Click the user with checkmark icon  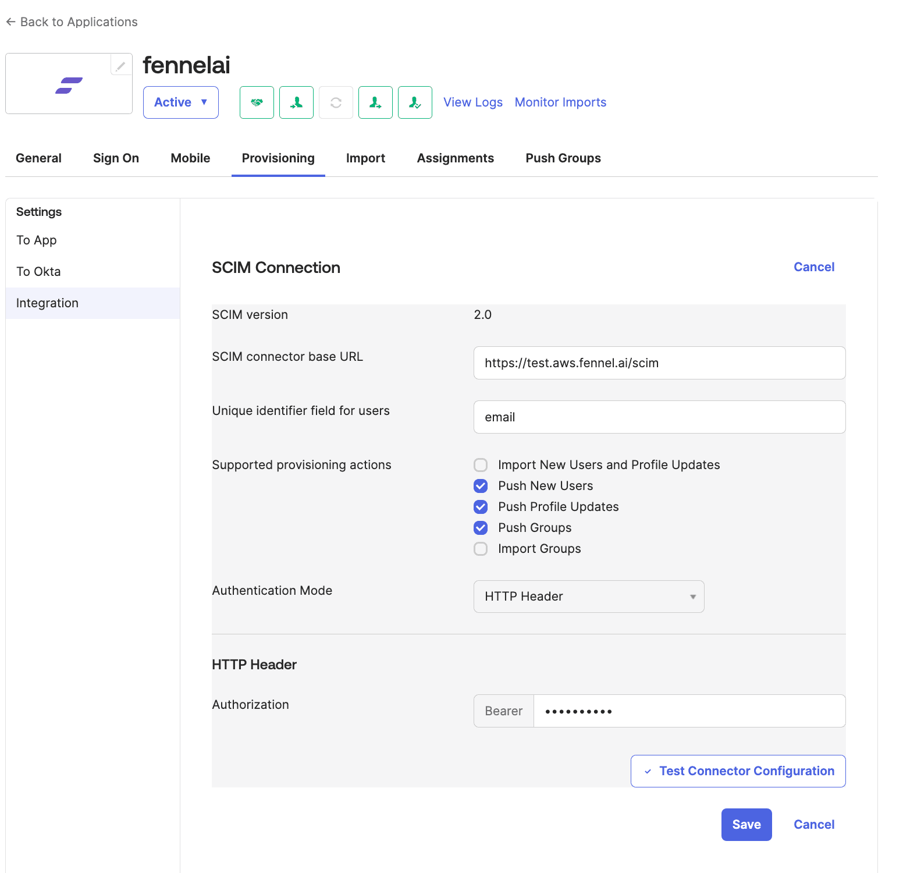coord(415,102)
